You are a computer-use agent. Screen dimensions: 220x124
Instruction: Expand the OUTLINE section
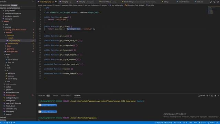pos(3,117)
